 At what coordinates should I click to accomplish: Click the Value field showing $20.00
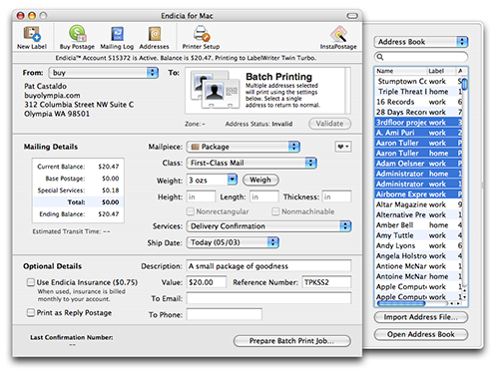pyautogui.click(x=207, y=282)
